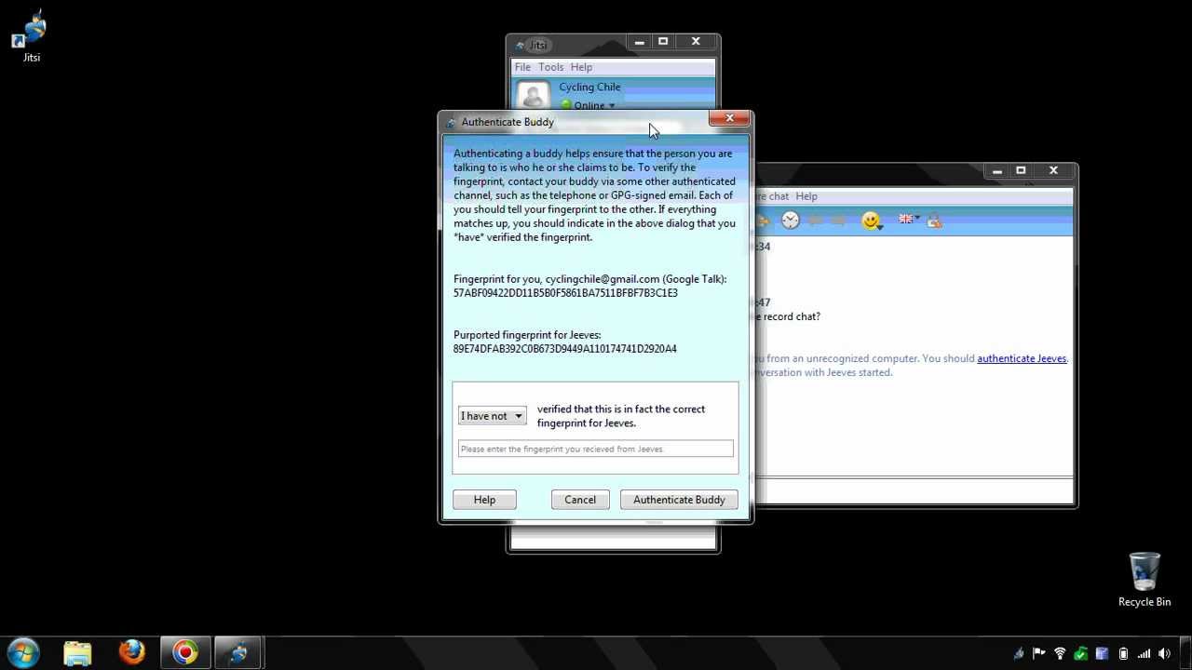Launch Firefox from the taskbar

point(131,653)
